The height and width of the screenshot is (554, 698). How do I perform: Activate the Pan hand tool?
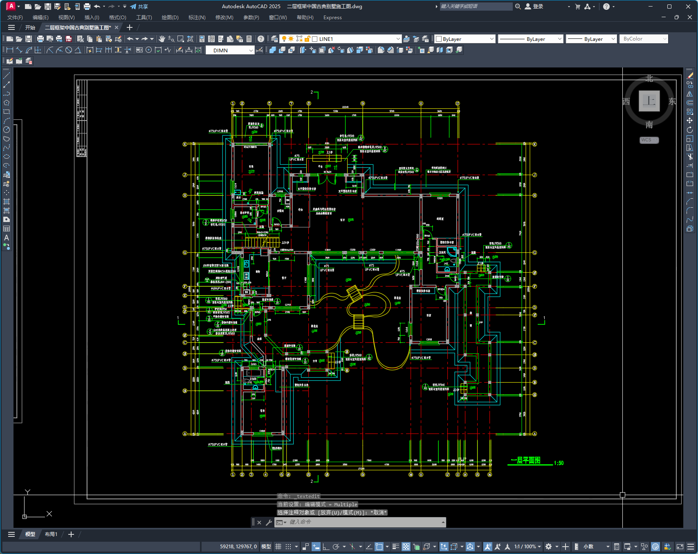point(162,39)
